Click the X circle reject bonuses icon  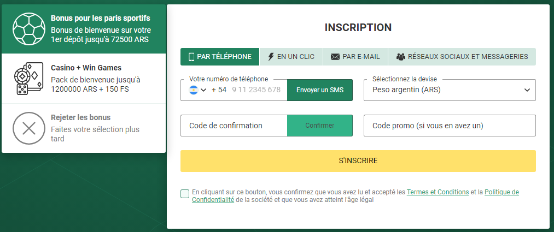coord(29,128)
